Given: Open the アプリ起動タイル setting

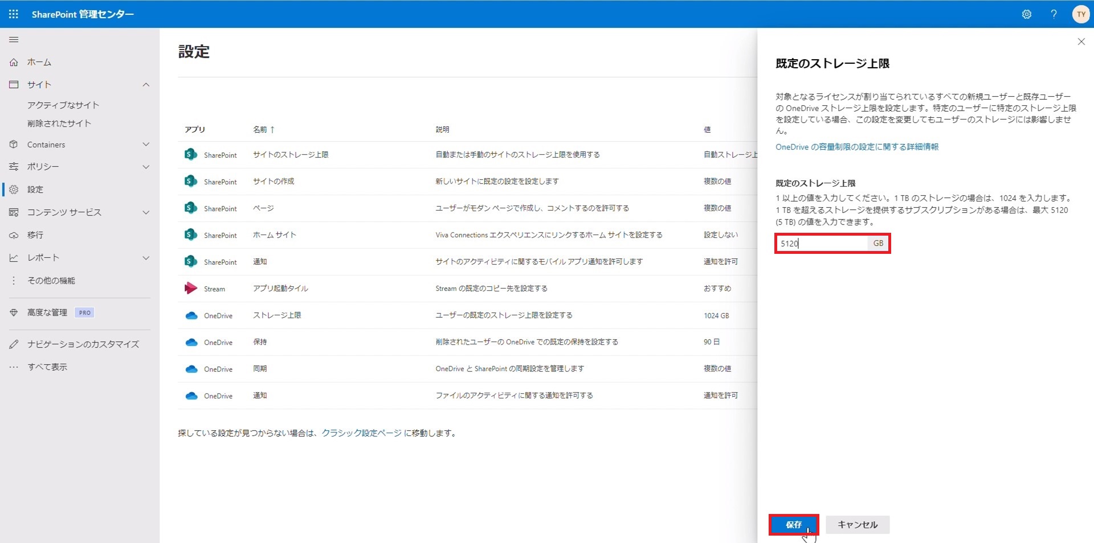Looking at the screenshot, I should click(280, 289).
